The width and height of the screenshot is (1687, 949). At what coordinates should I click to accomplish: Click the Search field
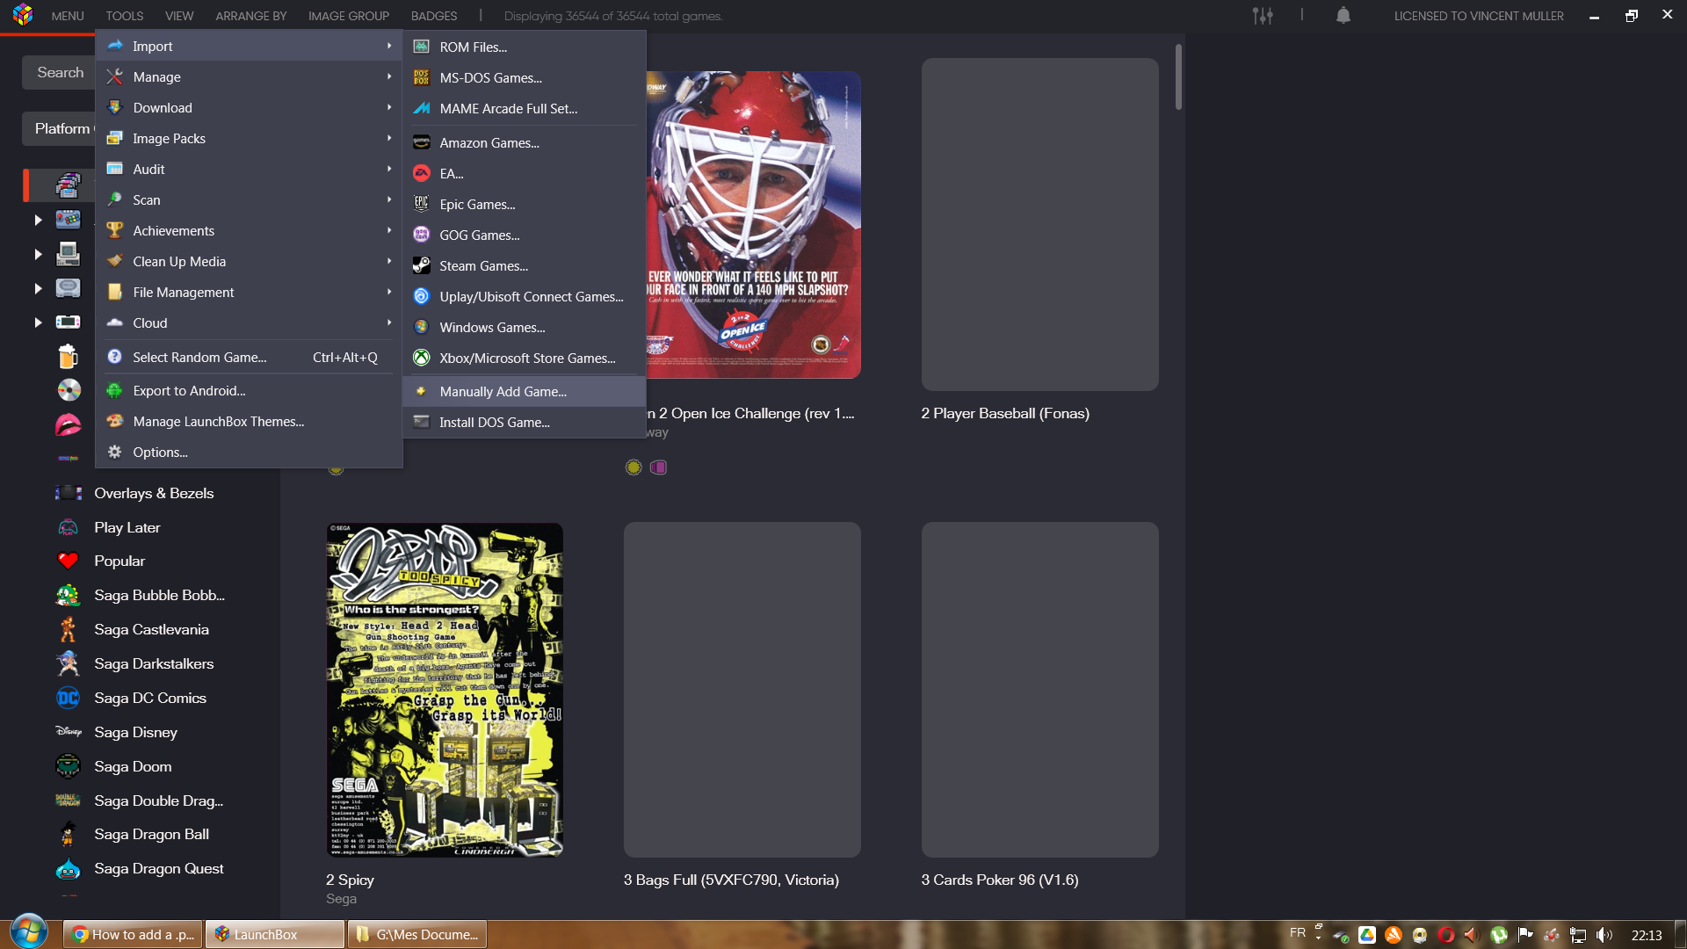pyautogui.click(x=59, y=73)
